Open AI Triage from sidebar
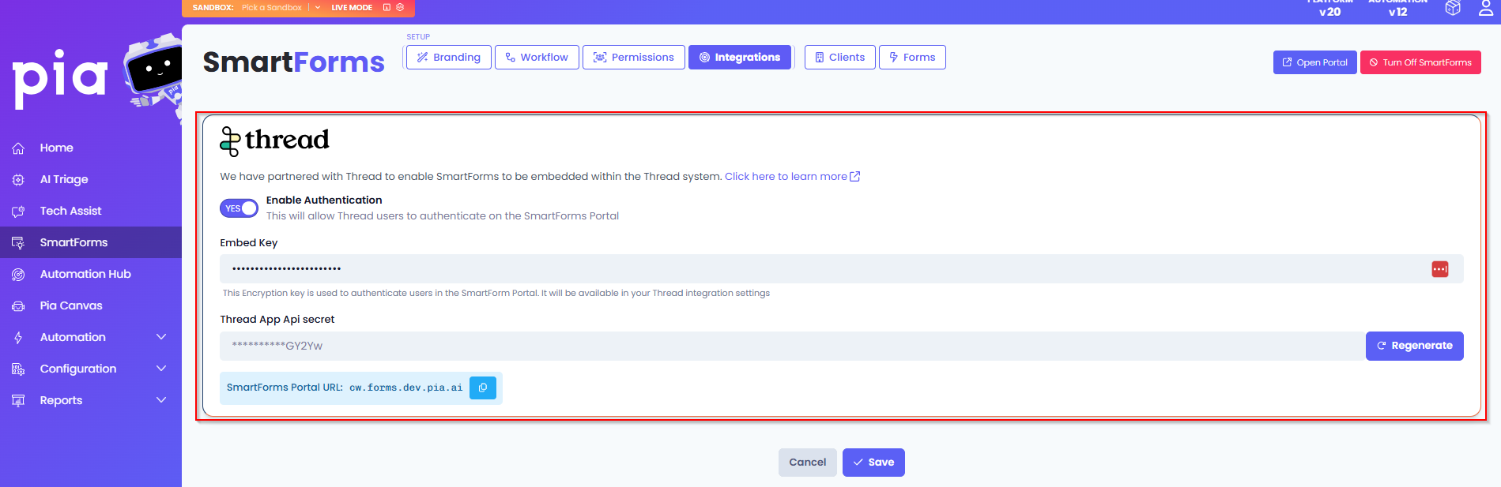Viewport: 1501px width, 487px height. 64,179
